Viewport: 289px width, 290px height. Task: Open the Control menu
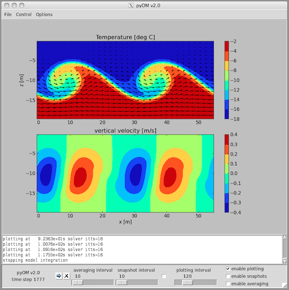click(24, 14)
